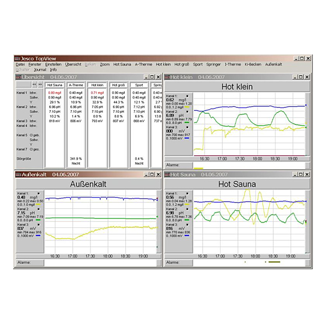
Task: Click the 44.3 % value under Hot groß
Action: point(118,102)
